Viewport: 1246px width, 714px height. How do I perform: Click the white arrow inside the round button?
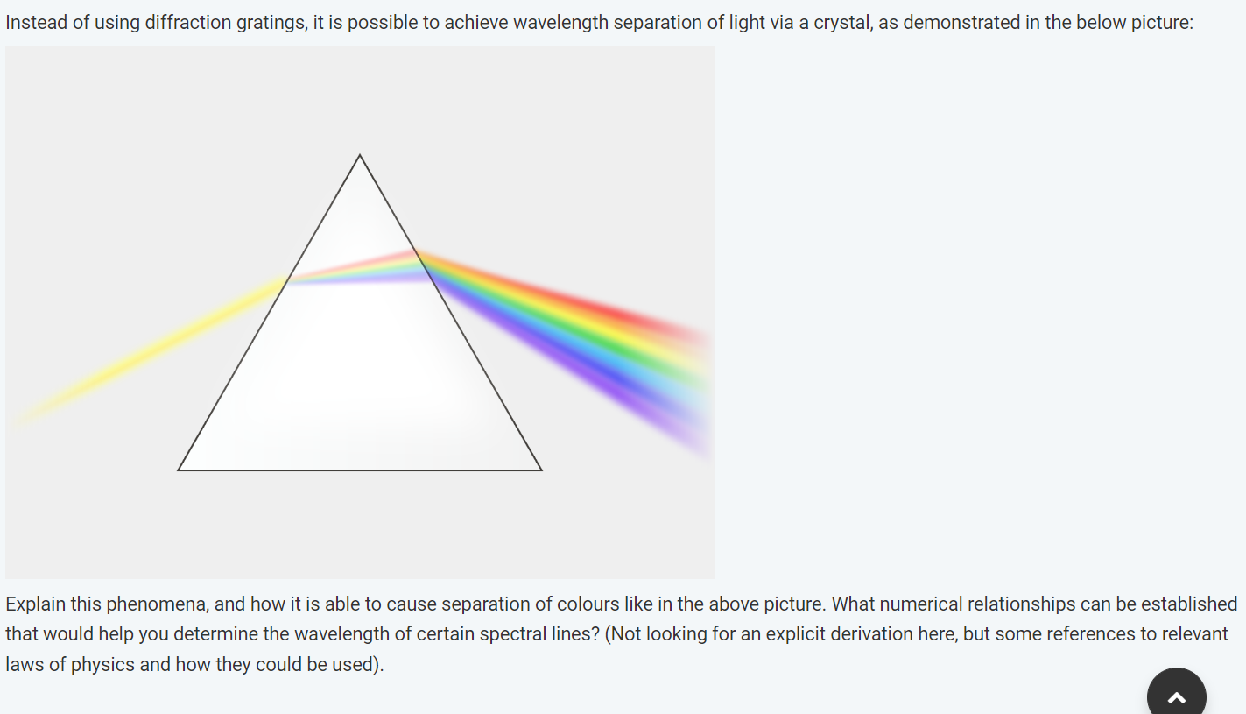pyautogui.click(x=1177, y=698)
